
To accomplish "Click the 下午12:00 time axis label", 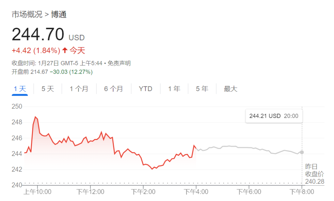I will point(90,192).
